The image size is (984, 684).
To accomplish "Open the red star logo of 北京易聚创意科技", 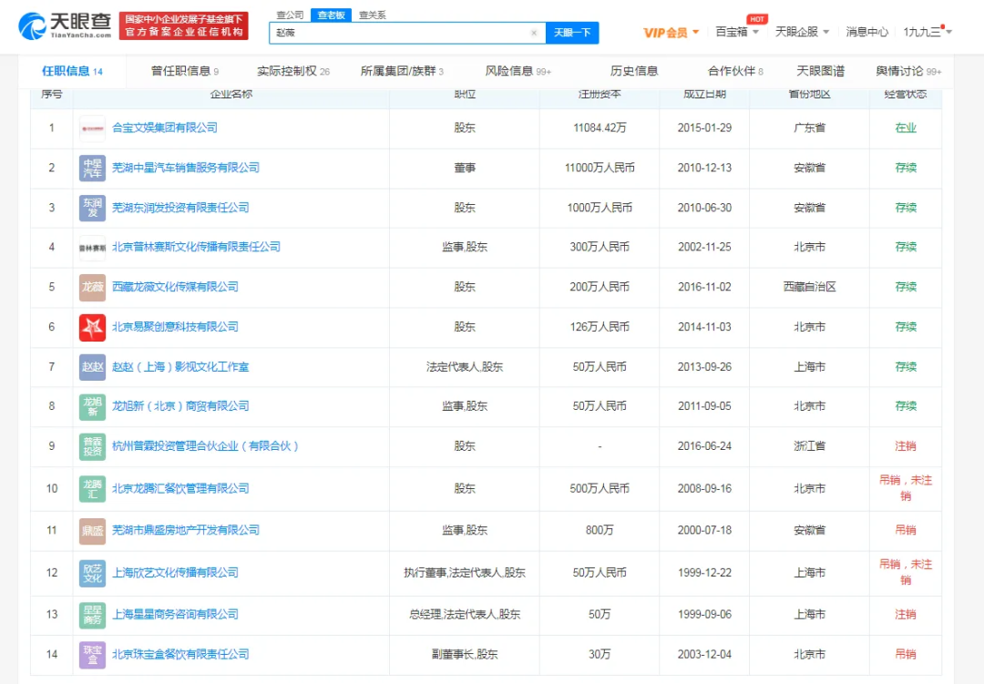I will click(x=92, y=328).
